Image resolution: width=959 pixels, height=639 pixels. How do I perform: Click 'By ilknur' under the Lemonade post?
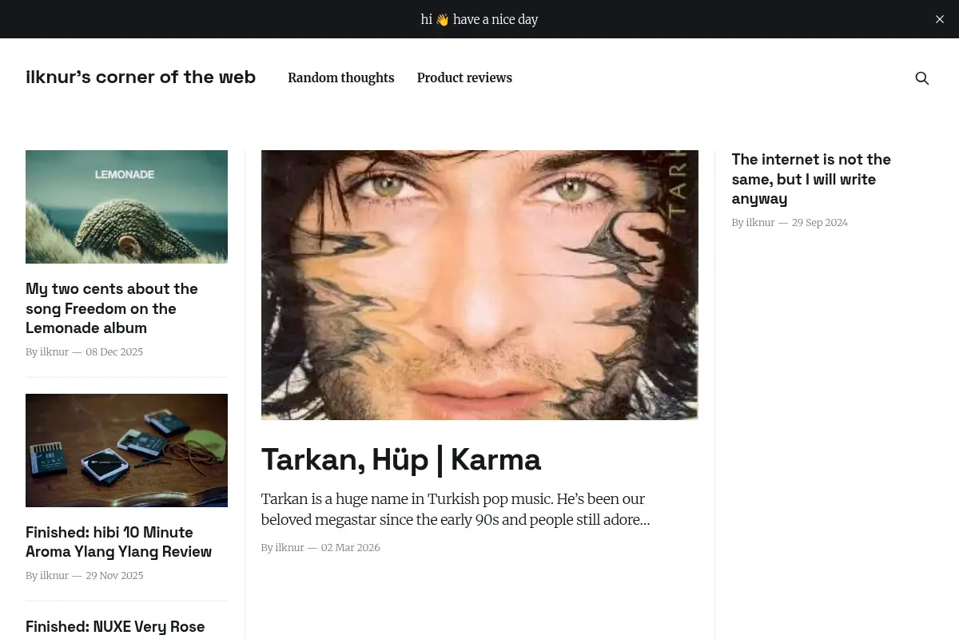[x=47, y=352]
